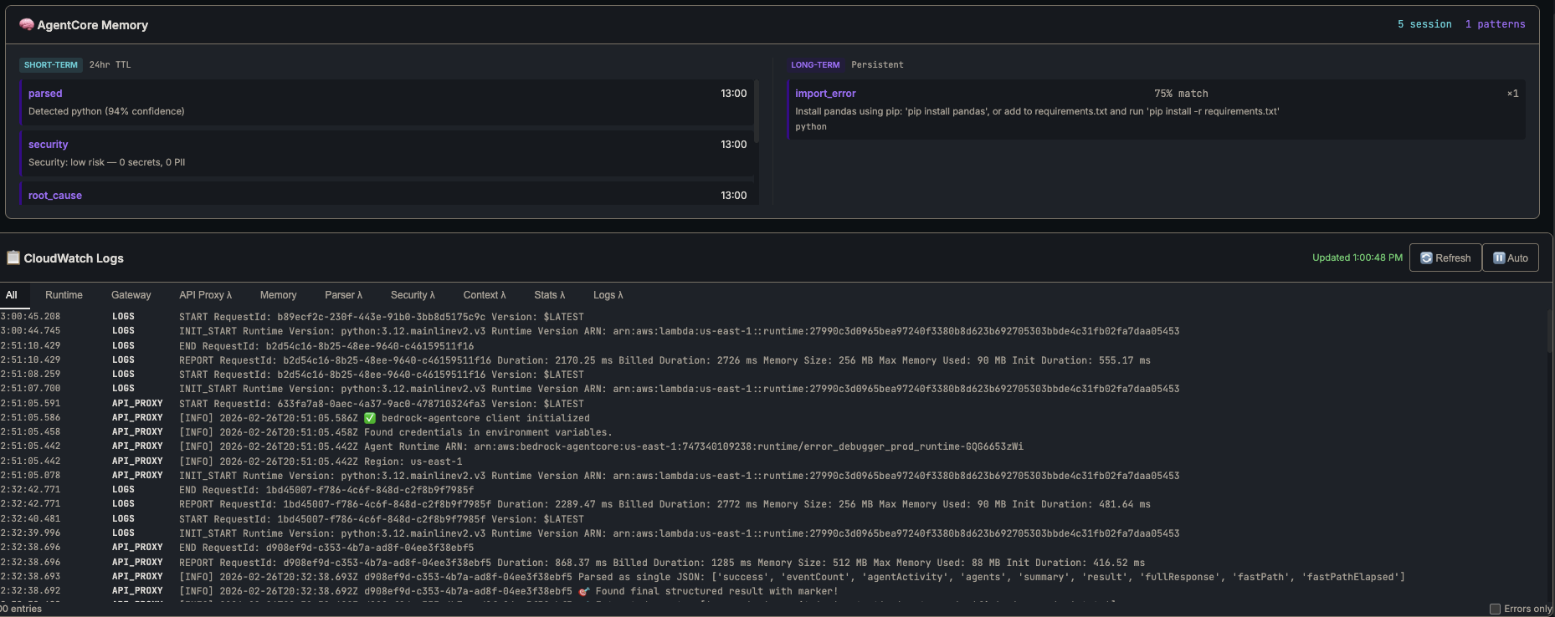Image resolution: width=1555 pixels, height=617 pixels.
Task: Click the AgentCore Memory brain icon
Action: tap(27, 24)
